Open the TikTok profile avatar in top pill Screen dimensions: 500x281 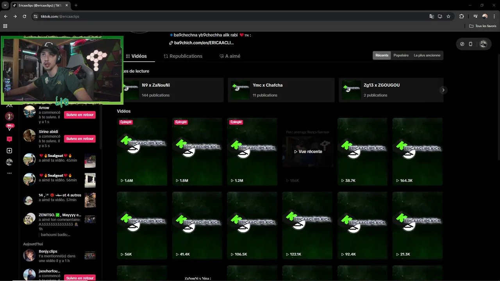click(483, 44)
